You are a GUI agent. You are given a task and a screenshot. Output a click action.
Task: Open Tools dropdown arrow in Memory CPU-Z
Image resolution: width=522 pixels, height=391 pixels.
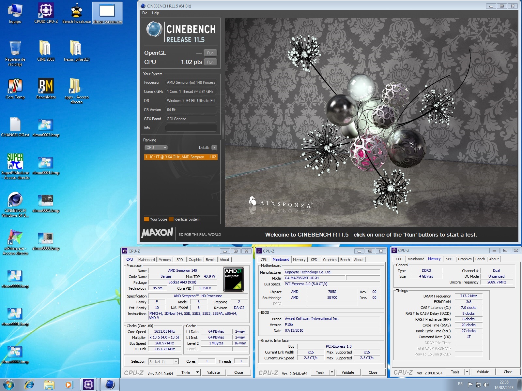[x=467, y=372]
